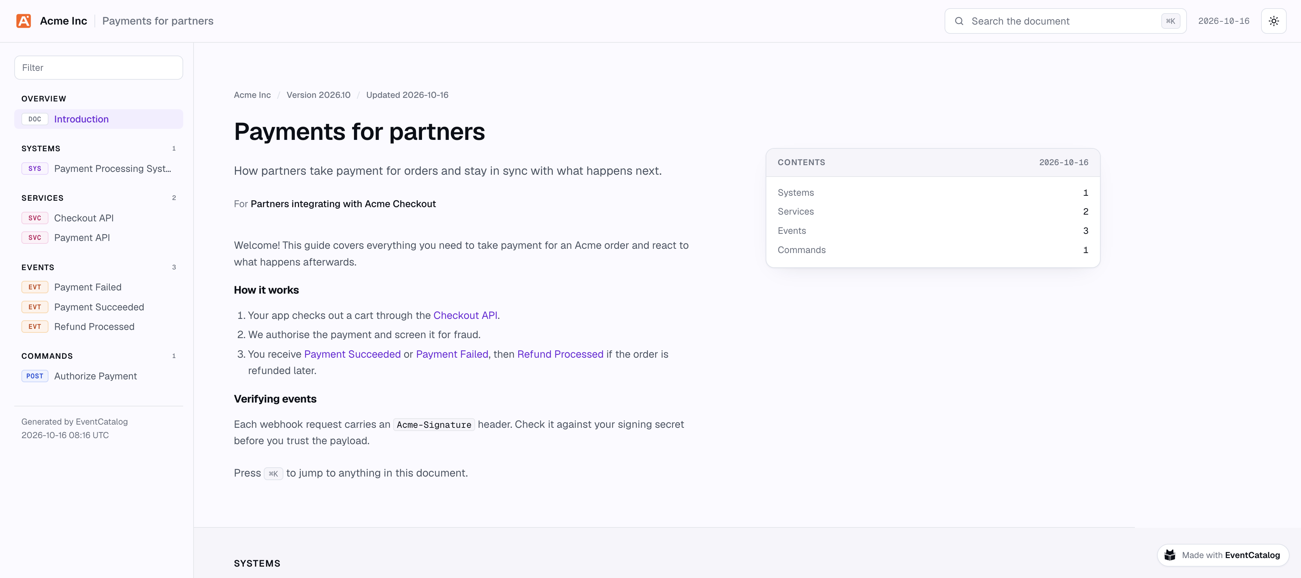Click the SYS badge for Payment Processing
The image size is (1301, 578).
(35, 168)
